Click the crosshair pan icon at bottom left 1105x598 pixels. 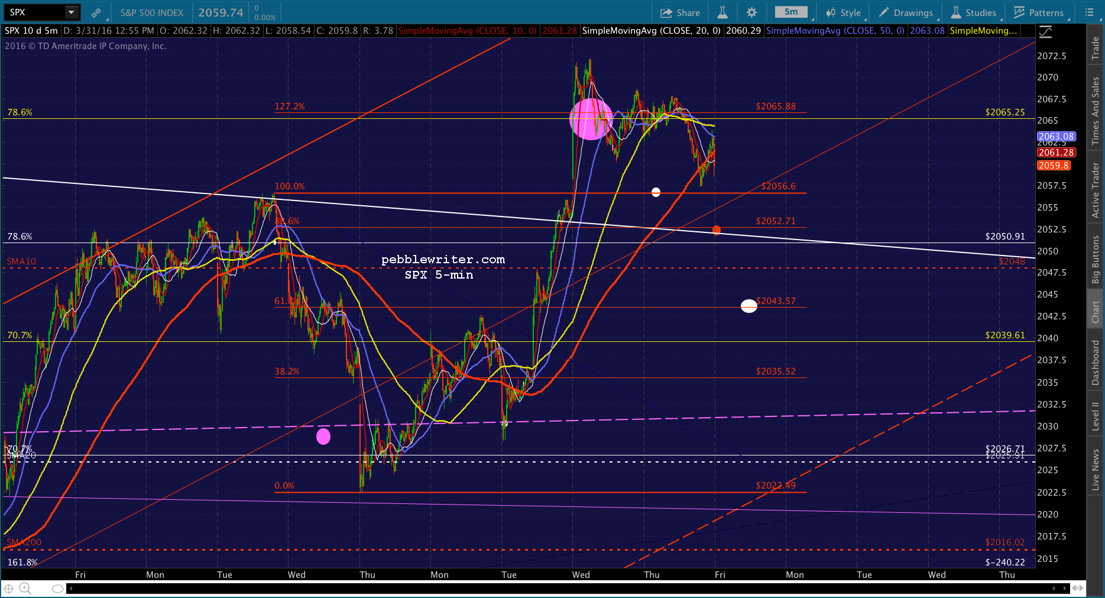pos(9,588)
